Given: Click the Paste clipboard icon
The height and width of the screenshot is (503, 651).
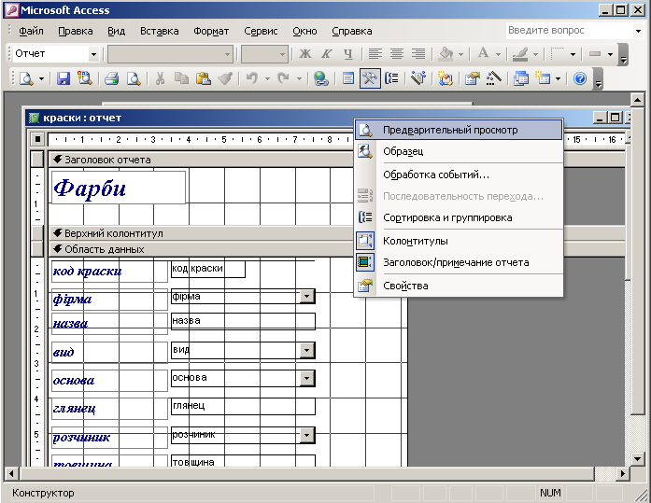Looking at the screenshot, I should [203, 78].
